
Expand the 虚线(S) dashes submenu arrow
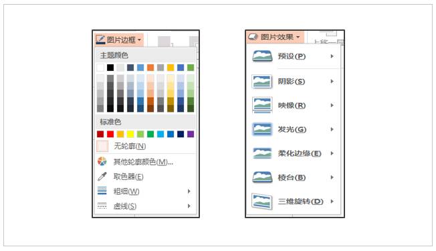click(x=189, y=206)
